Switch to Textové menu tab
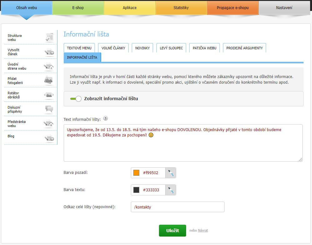Viewport: 312px width, 245px height. pyautogui.click(x=79, y=48)
